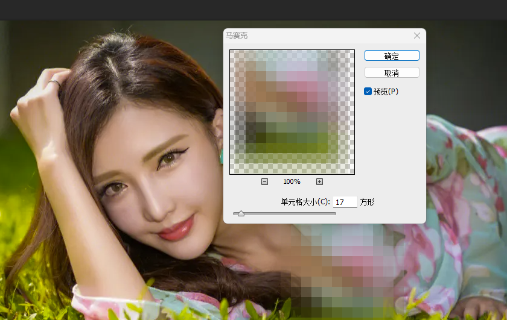Click the mosaic preview thumbnail
Viewport: 507px width, 320px height.
point(292,112)
